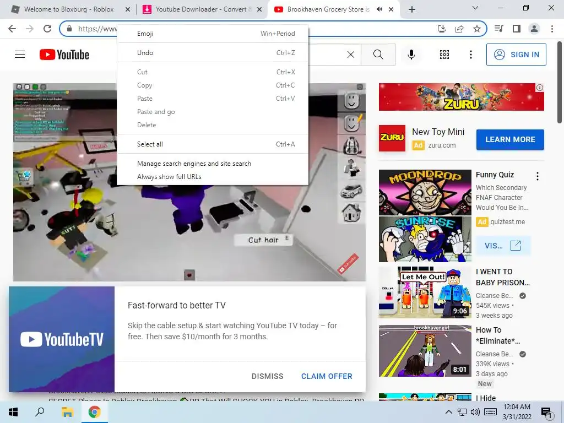Open Chrome's three-dot menu

pos(552,29)
